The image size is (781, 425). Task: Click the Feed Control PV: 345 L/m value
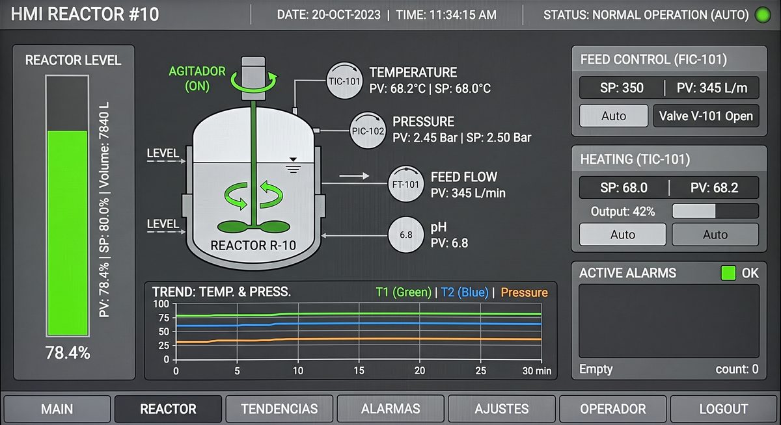pyautogui.click(x=713, y=88)
